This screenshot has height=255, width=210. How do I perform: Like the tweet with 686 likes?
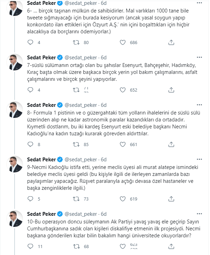click(123, 42)
